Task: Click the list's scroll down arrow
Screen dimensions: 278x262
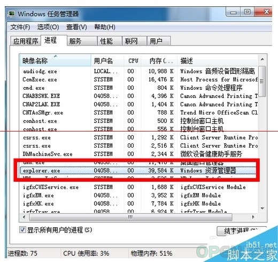Action: [262, 208]
